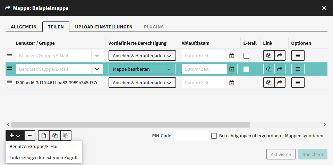Click the share arrow link icon in the first row
The image size is (333, 165).
280,56
